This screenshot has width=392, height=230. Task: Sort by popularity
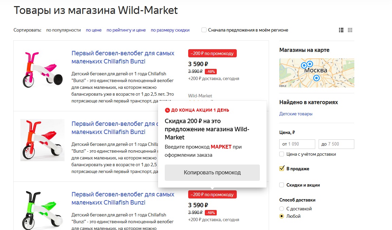click(64, 30)
